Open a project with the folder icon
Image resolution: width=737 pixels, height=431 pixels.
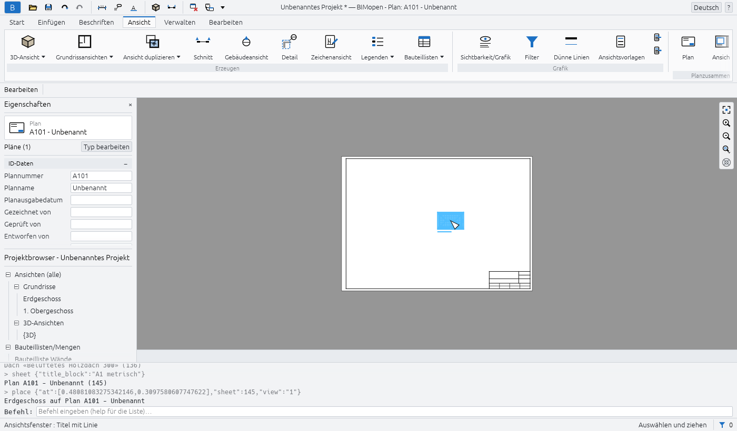pyautogui.click(x=33, y=7)
